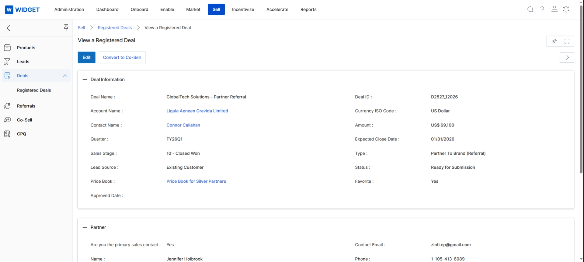The height and width of the screenshot is (262, 584).
Task: Click the Co-Sell sidebar icon
Action: pos(7,120)
